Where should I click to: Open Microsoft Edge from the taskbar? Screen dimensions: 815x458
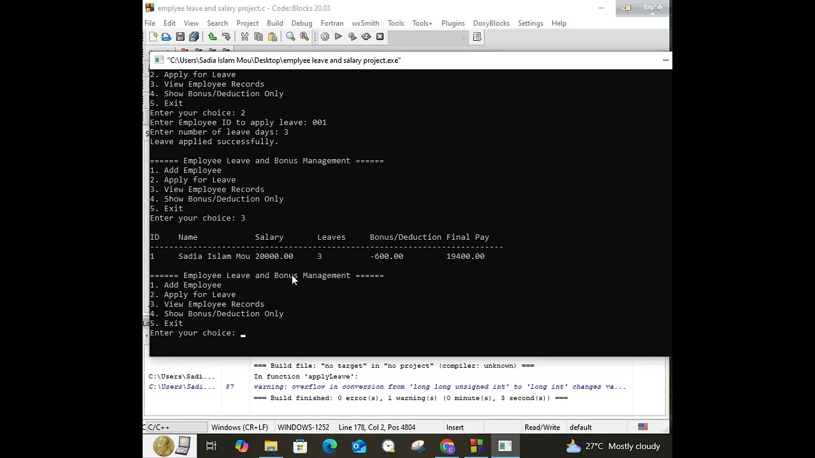tap(329, 447)
